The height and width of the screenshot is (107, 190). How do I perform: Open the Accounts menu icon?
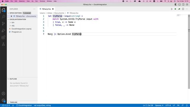coord(3,94)
